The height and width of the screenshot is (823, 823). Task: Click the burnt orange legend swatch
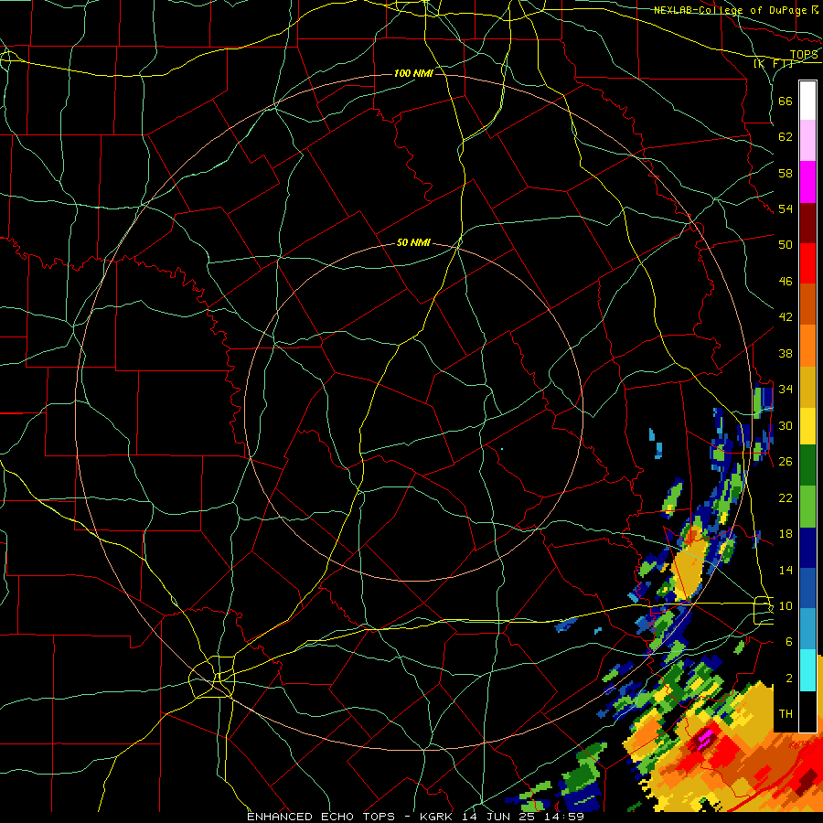pos(807,304)
